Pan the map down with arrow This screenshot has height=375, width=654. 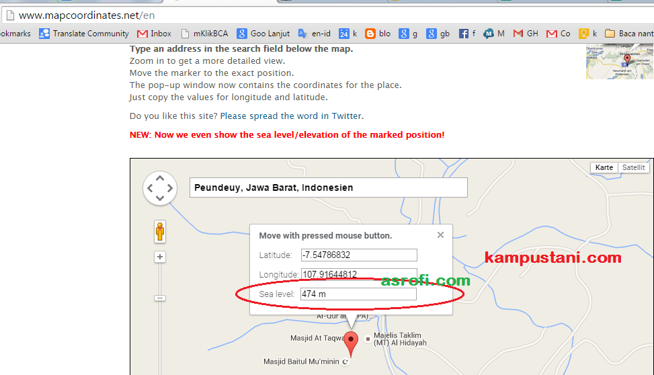[160, 198]
